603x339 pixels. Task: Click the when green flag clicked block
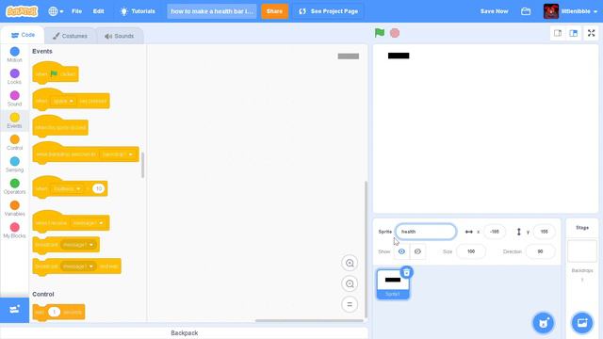(x=56, y=73)
